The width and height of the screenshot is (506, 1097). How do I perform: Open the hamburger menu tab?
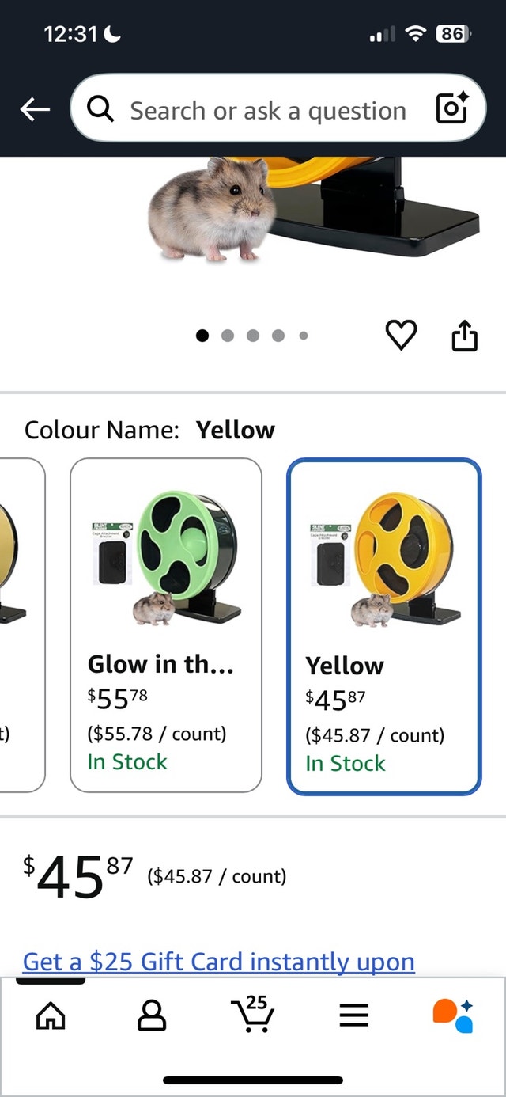tap(354, 1015)
